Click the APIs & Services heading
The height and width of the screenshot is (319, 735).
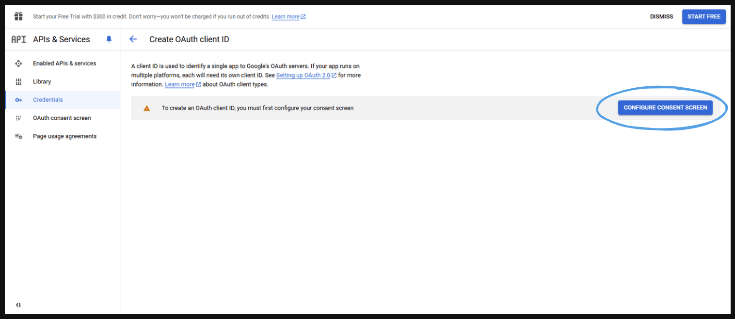[62, 39]
